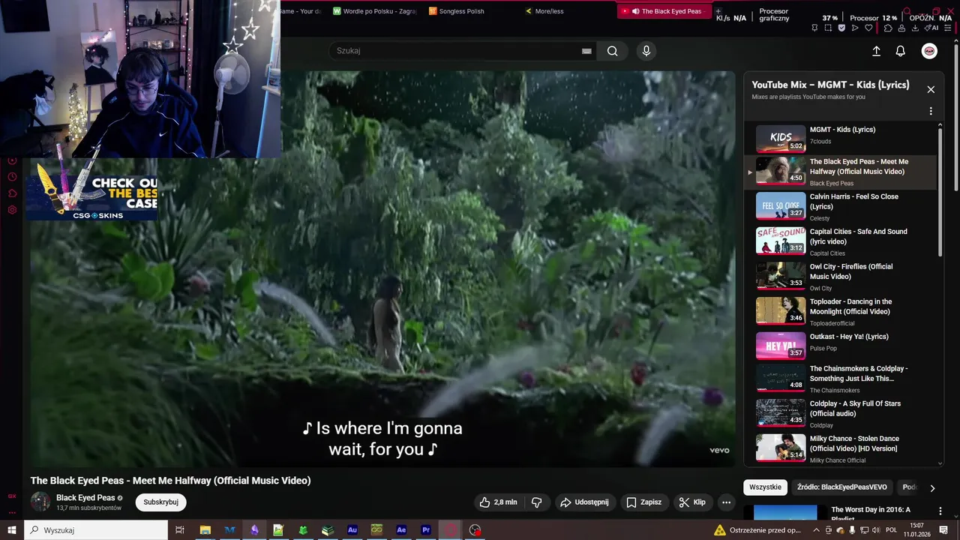Open sidebar settings gear icon
Viewport: 960px width, 540px height.
coord(12,209)
